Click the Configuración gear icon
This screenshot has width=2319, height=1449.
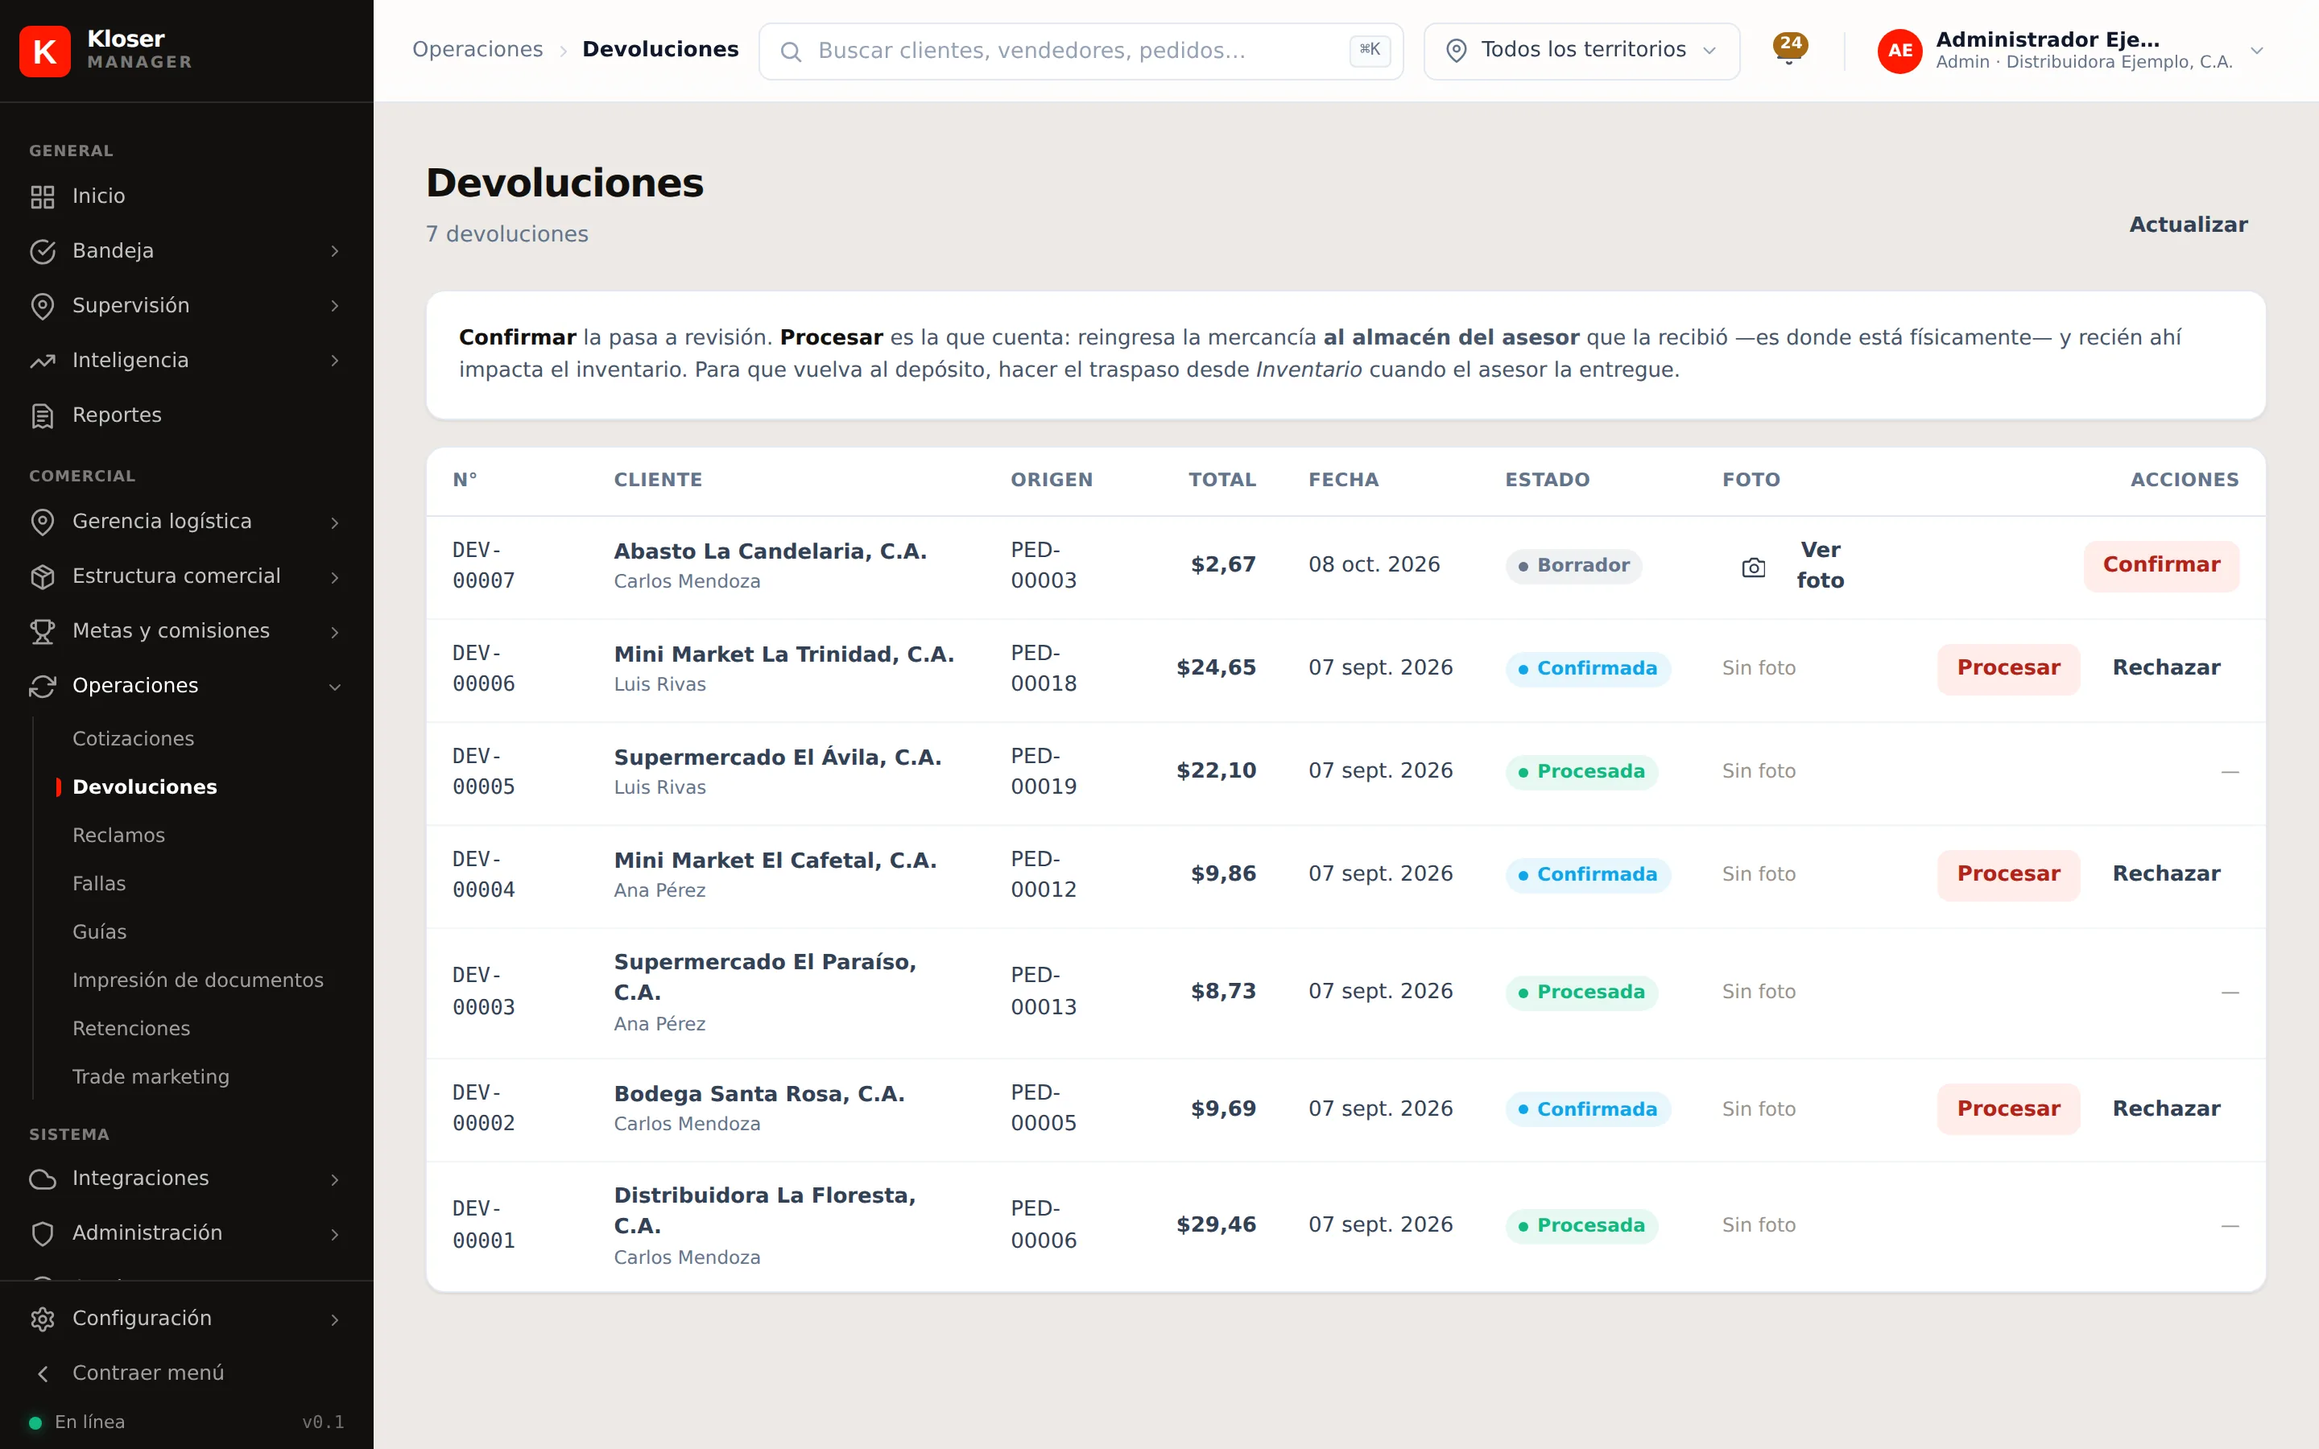tap(42, 1319)
